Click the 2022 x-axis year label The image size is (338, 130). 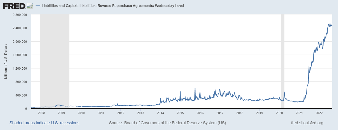coord(319,113)
